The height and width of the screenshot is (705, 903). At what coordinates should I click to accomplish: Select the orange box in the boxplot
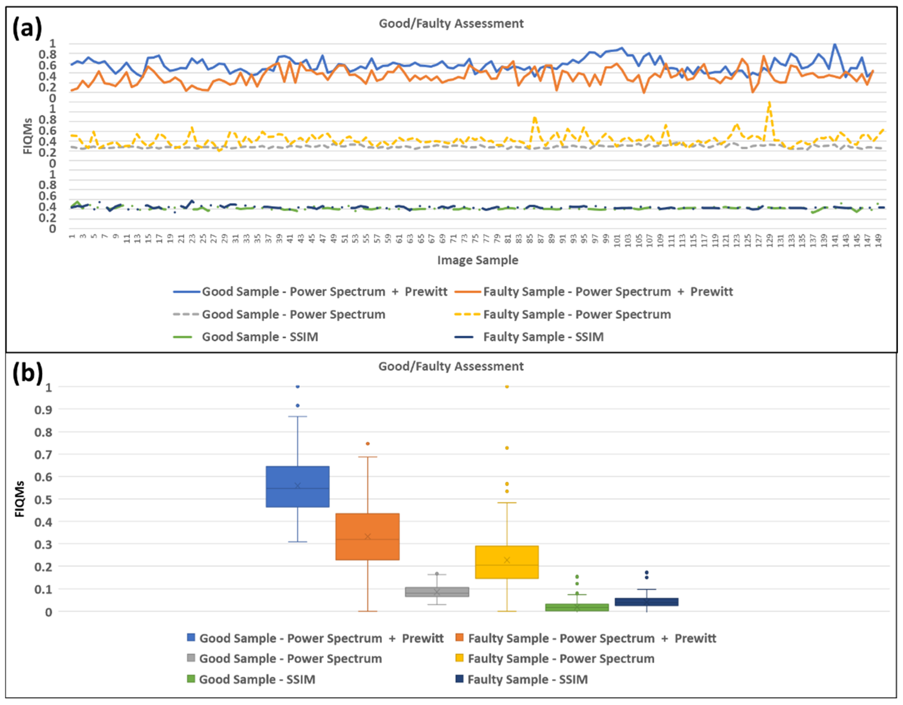(x=367, y=536)
